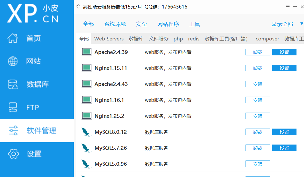The height and width of the screenshot is (177, 304).
Task: Click the speaker announcement icon
Action: (78, 6)
